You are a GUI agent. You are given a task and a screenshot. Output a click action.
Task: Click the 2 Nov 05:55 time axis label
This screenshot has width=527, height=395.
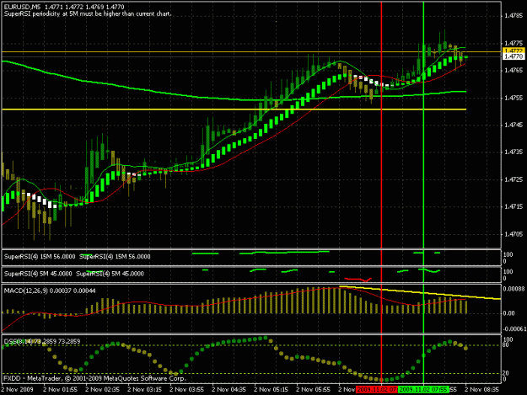313,389
